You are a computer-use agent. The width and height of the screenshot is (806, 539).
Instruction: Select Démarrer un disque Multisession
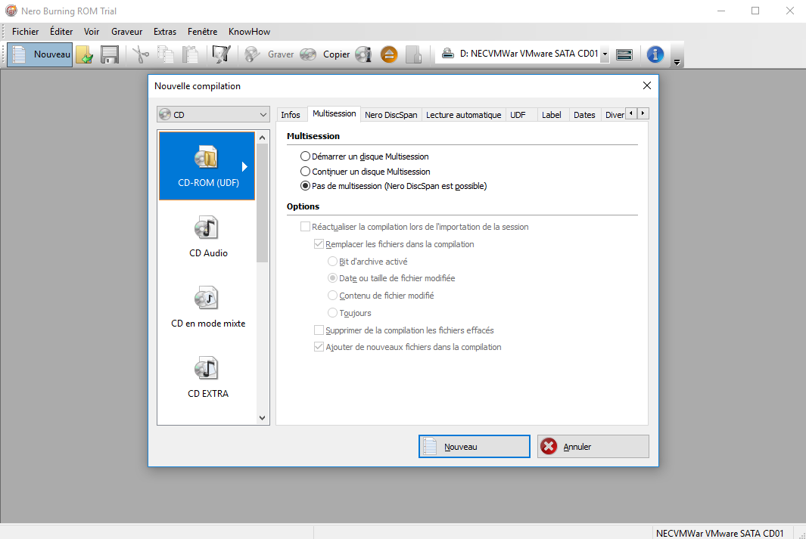pos(305,156)
